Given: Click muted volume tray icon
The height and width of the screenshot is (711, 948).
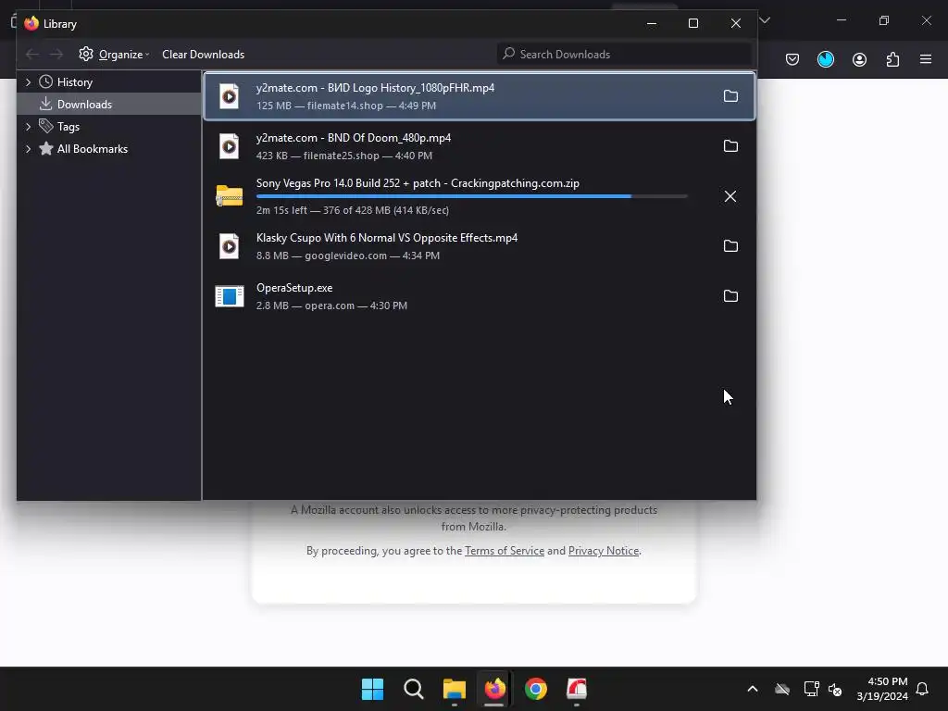Looking at the screenshot, I should [x=835, y=689].
